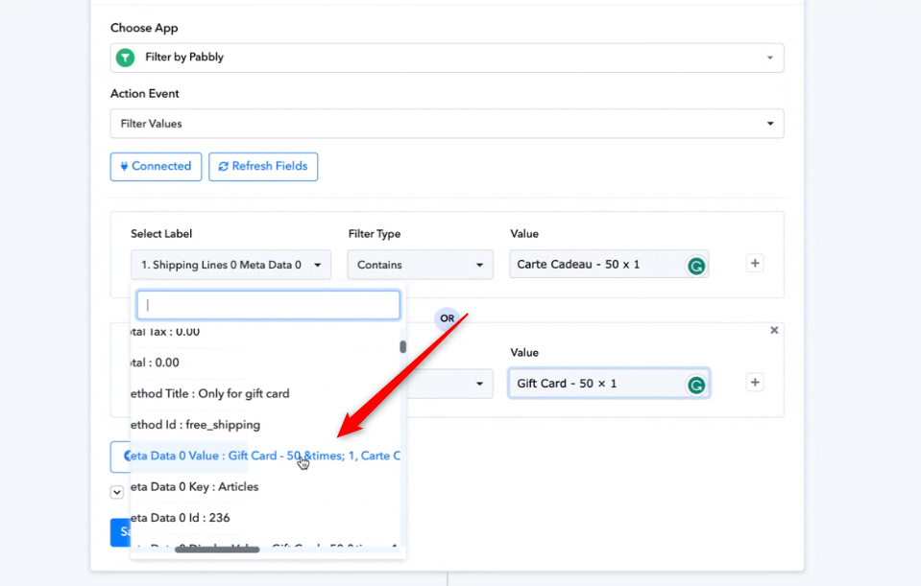Open the first Filter Type Contains dropdown
This screenshot has height=586, width=921.
click(420, 265)
